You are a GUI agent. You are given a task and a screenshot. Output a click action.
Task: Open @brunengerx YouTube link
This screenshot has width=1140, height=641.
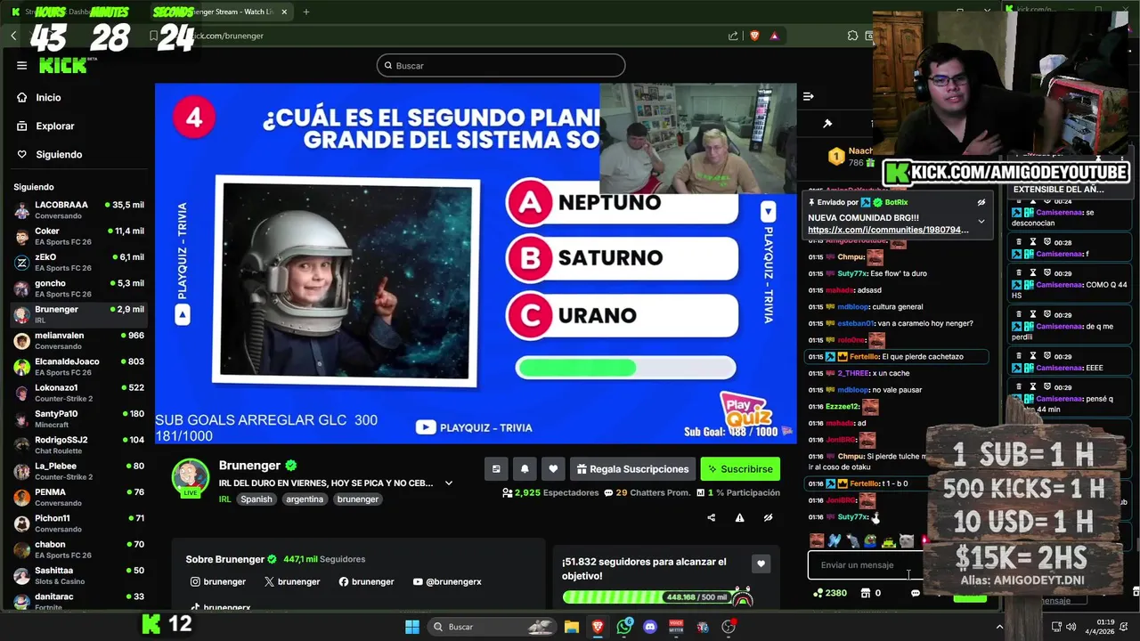pyautogui.click(x=447, y=582)
